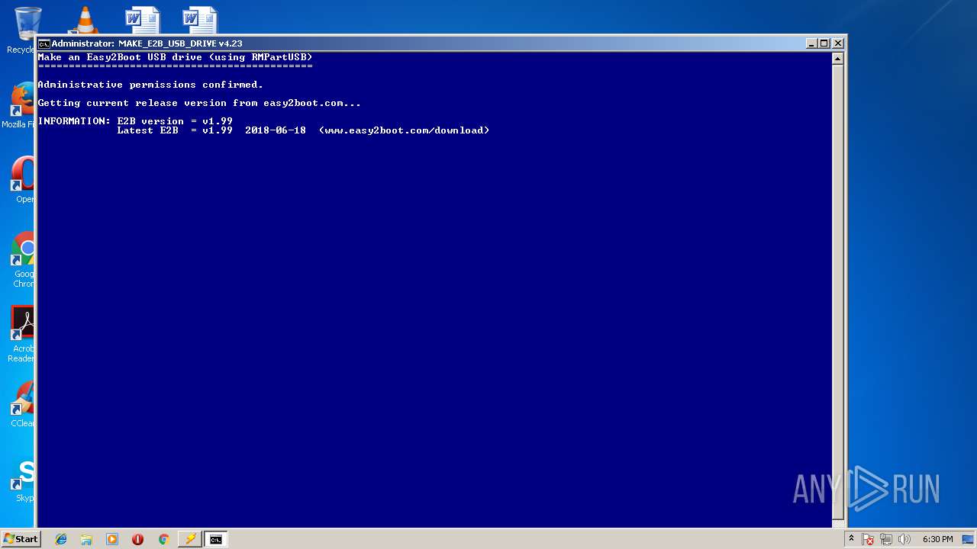Select Google Chrome desktop shortcut
The image size is (977, 549).
(x=21, y=259)
